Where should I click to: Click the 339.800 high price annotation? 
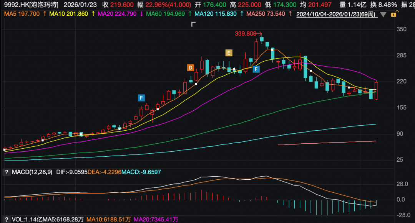coord(246,34)
